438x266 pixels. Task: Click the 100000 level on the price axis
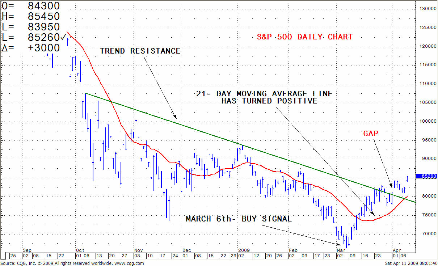[x=426, y=121]
